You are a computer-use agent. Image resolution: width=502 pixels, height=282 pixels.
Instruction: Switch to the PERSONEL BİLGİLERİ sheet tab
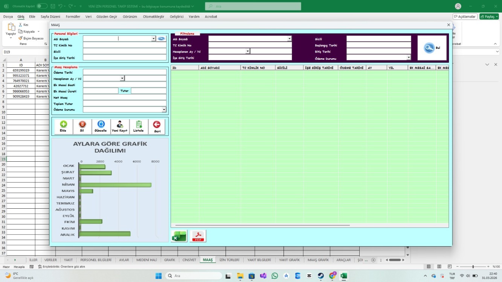(x=96, y=260)
